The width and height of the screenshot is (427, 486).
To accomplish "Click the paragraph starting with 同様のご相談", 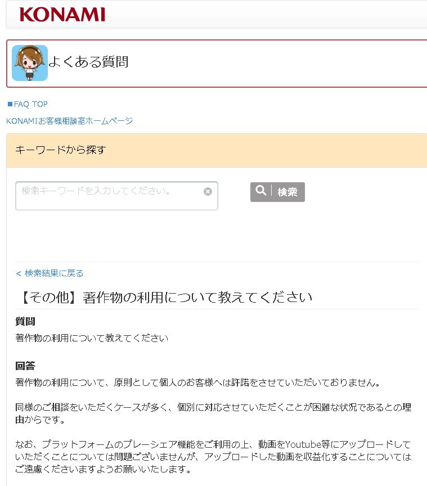I will click(x=213, y=413).
